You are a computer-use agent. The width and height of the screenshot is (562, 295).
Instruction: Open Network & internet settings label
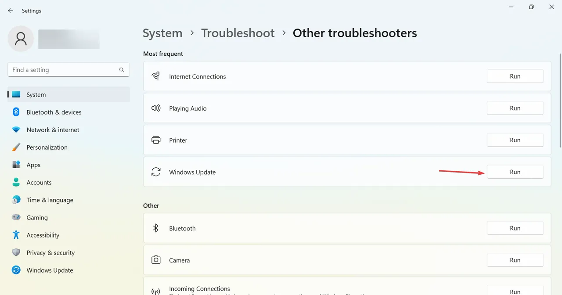[53, 130]
